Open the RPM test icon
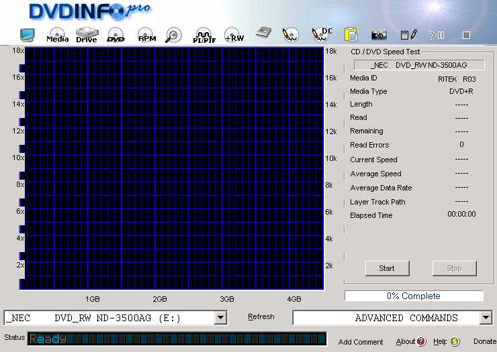This screenshot has height=352, width=497. tap(146, 36)
